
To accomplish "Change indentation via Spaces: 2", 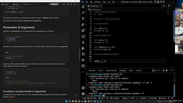I will click(x=126, y=98).
